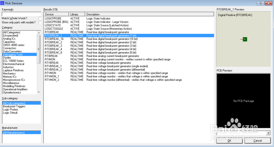Select Connectors category

pos(19,48)
